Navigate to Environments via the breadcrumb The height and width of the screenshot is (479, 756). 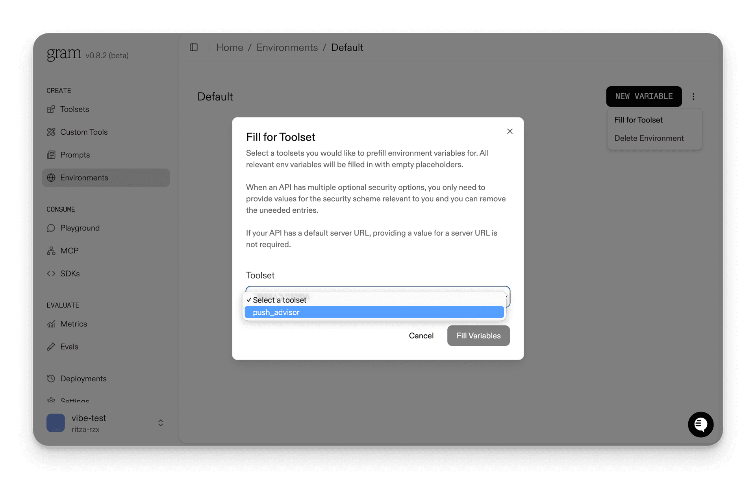[287, 47]
